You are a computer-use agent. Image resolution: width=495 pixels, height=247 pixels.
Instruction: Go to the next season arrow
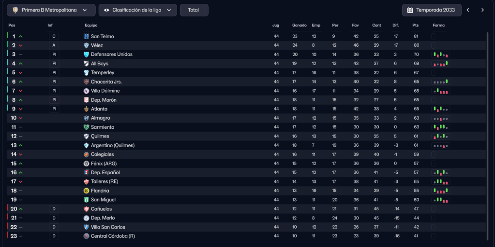pyautogui.click(x=482, y=10)
